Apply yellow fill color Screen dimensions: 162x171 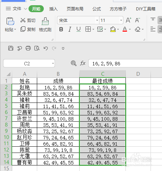[113, 29]
